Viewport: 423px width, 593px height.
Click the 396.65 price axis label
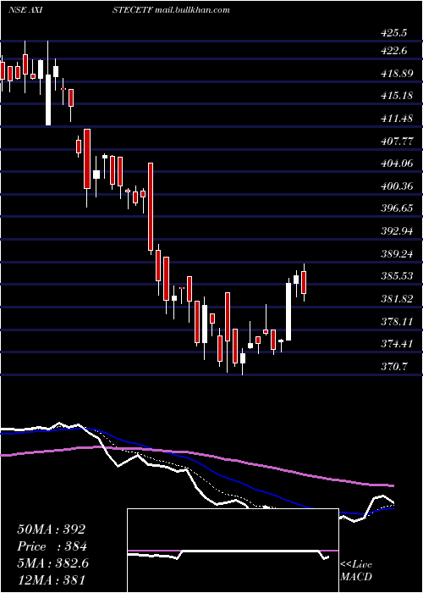[397, 208]
